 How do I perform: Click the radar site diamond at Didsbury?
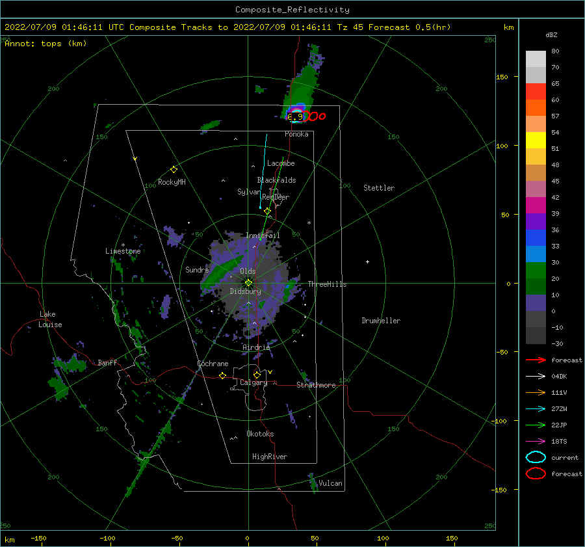tap(248, 283)
